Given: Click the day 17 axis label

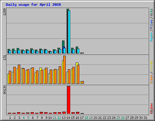Looking at the screenshot, I should point(82,118).
